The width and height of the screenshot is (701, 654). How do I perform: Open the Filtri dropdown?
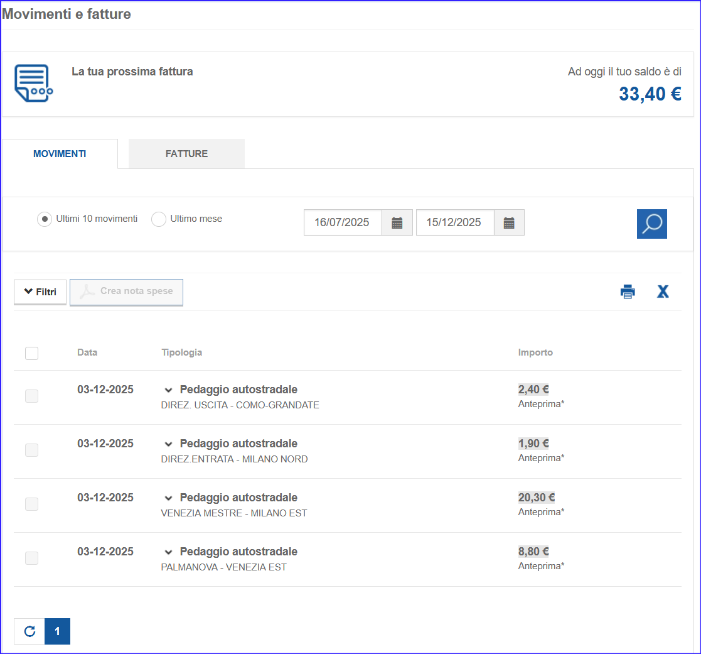pyautogui.click(x=40, y=292)
